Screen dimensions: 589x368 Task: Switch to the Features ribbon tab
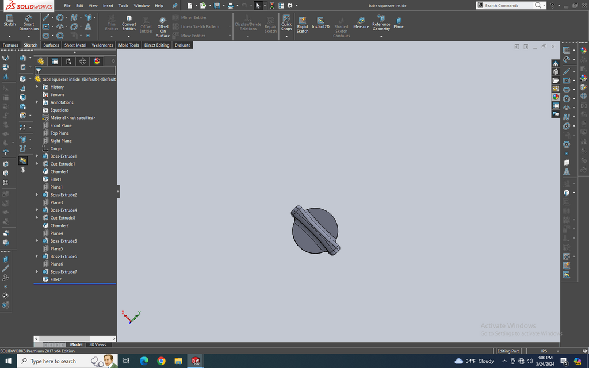10,45
